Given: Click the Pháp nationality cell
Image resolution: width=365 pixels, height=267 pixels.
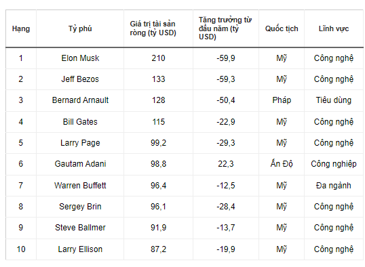Looking at the screenshot, I should click(282, 100).
